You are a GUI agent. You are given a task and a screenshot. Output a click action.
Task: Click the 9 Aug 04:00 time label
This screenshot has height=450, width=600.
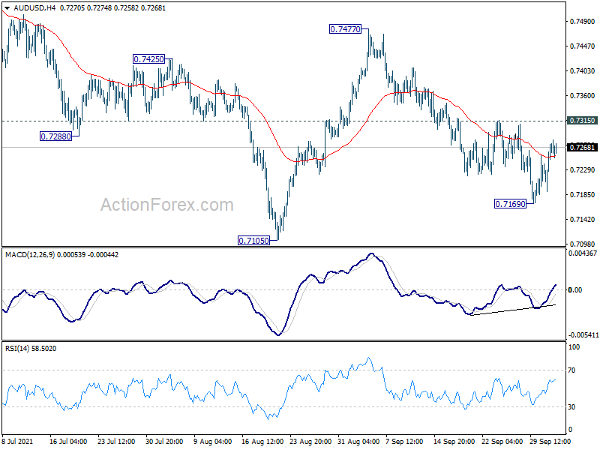212,442
